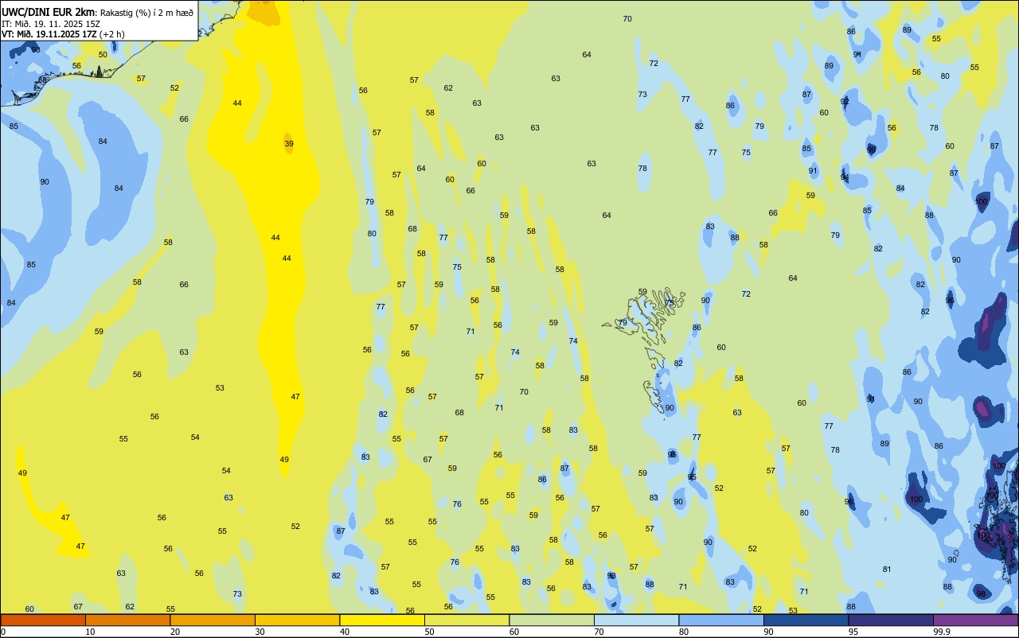
Task: Click the purple above-99.9 legend swatch
Action: (975, 620)
